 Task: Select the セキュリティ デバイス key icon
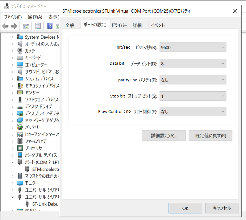pyautogui.click(x=20, y=85)
